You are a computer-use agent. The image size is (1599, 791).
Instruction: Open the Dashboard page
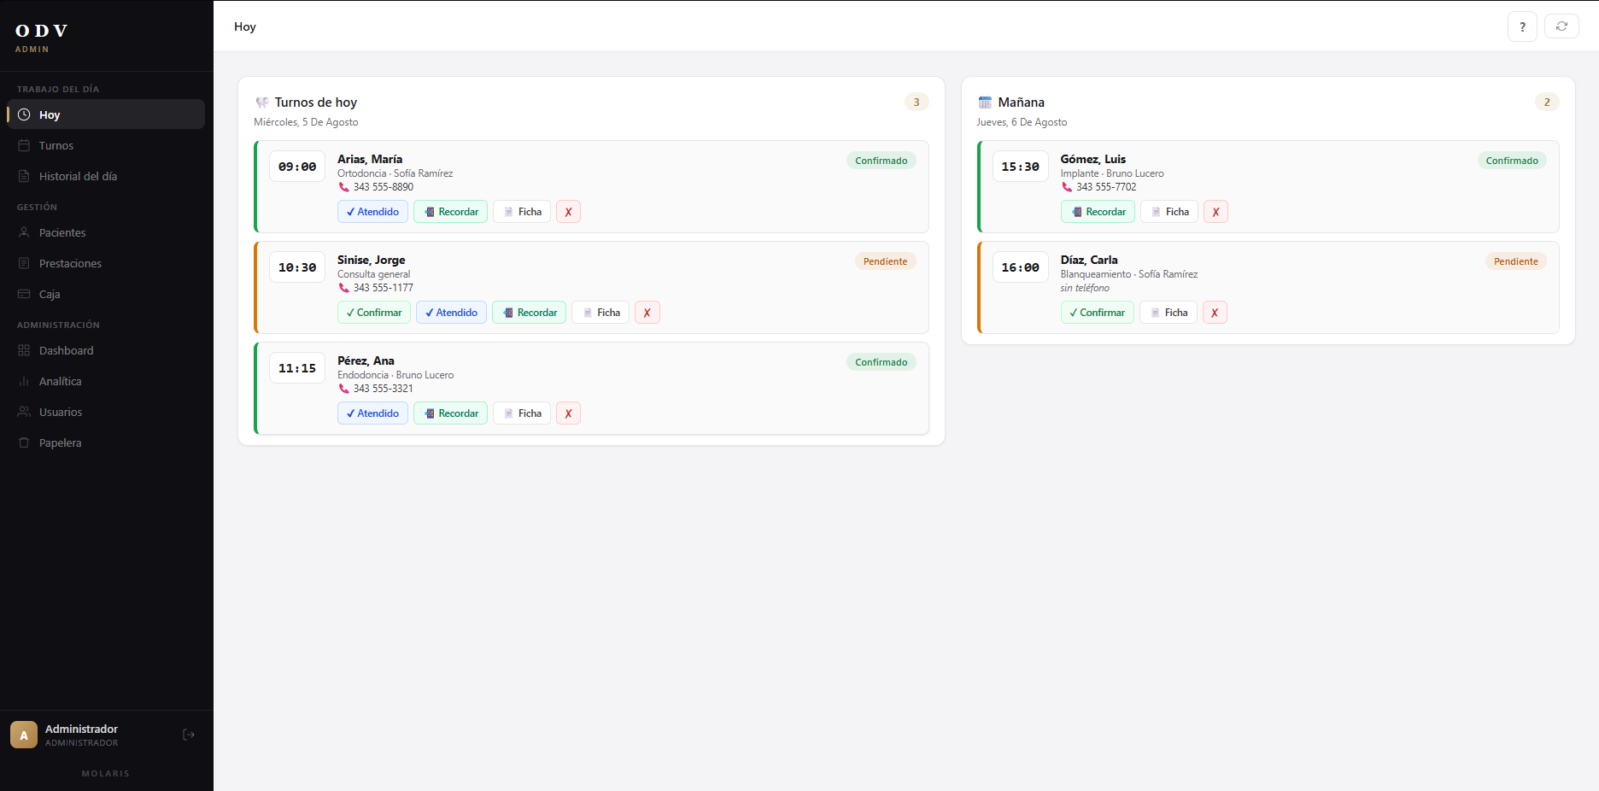[106, 350]
